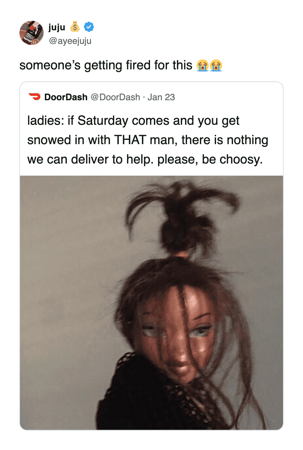Open juju's profile avatar picture

(32, 33)
